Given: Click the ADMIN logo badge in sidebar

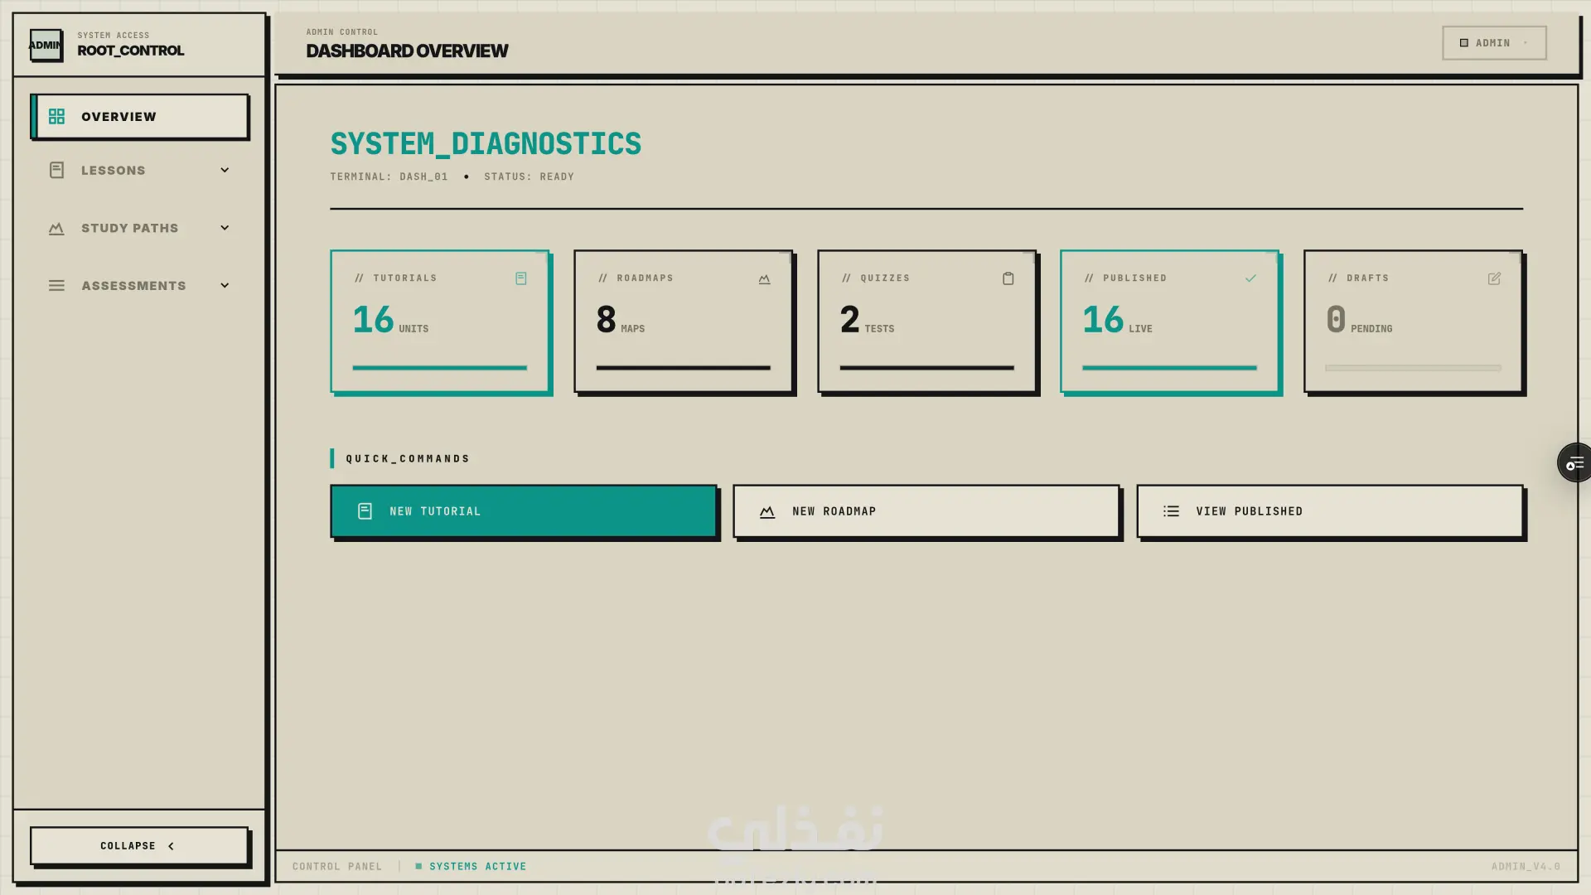Looking at the screenshot, I should pos(46,45).
